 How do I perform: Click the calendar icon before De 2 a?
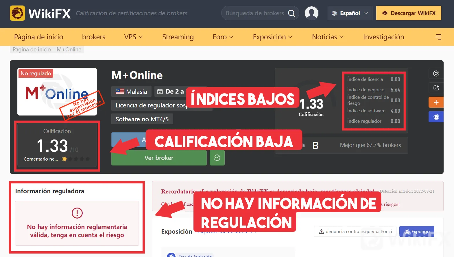[x=160, y=92]
